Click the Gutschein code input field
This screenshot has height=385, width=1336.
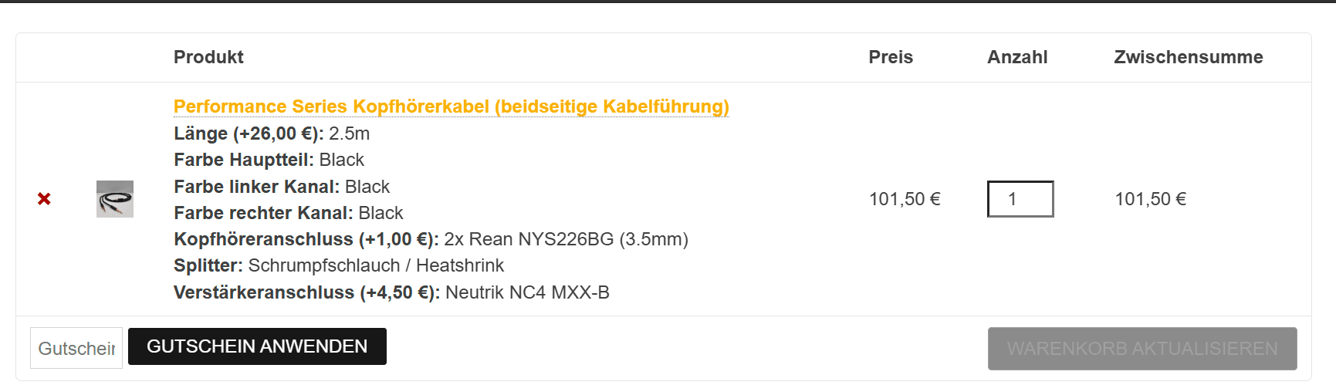76,348
